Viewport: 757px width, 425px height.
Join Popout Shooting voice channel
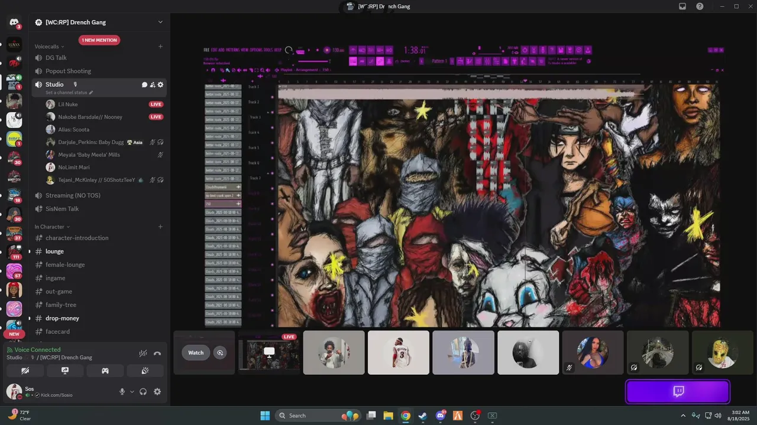[x=99, y=71]
